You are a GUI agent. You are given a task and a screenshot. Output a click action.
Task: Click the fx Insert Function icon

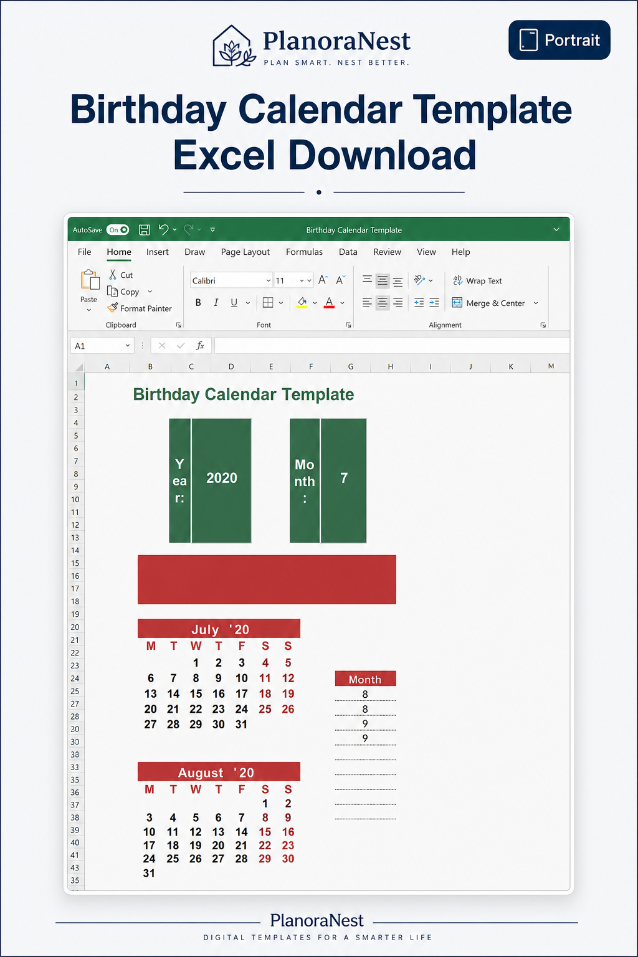point(200,345)
